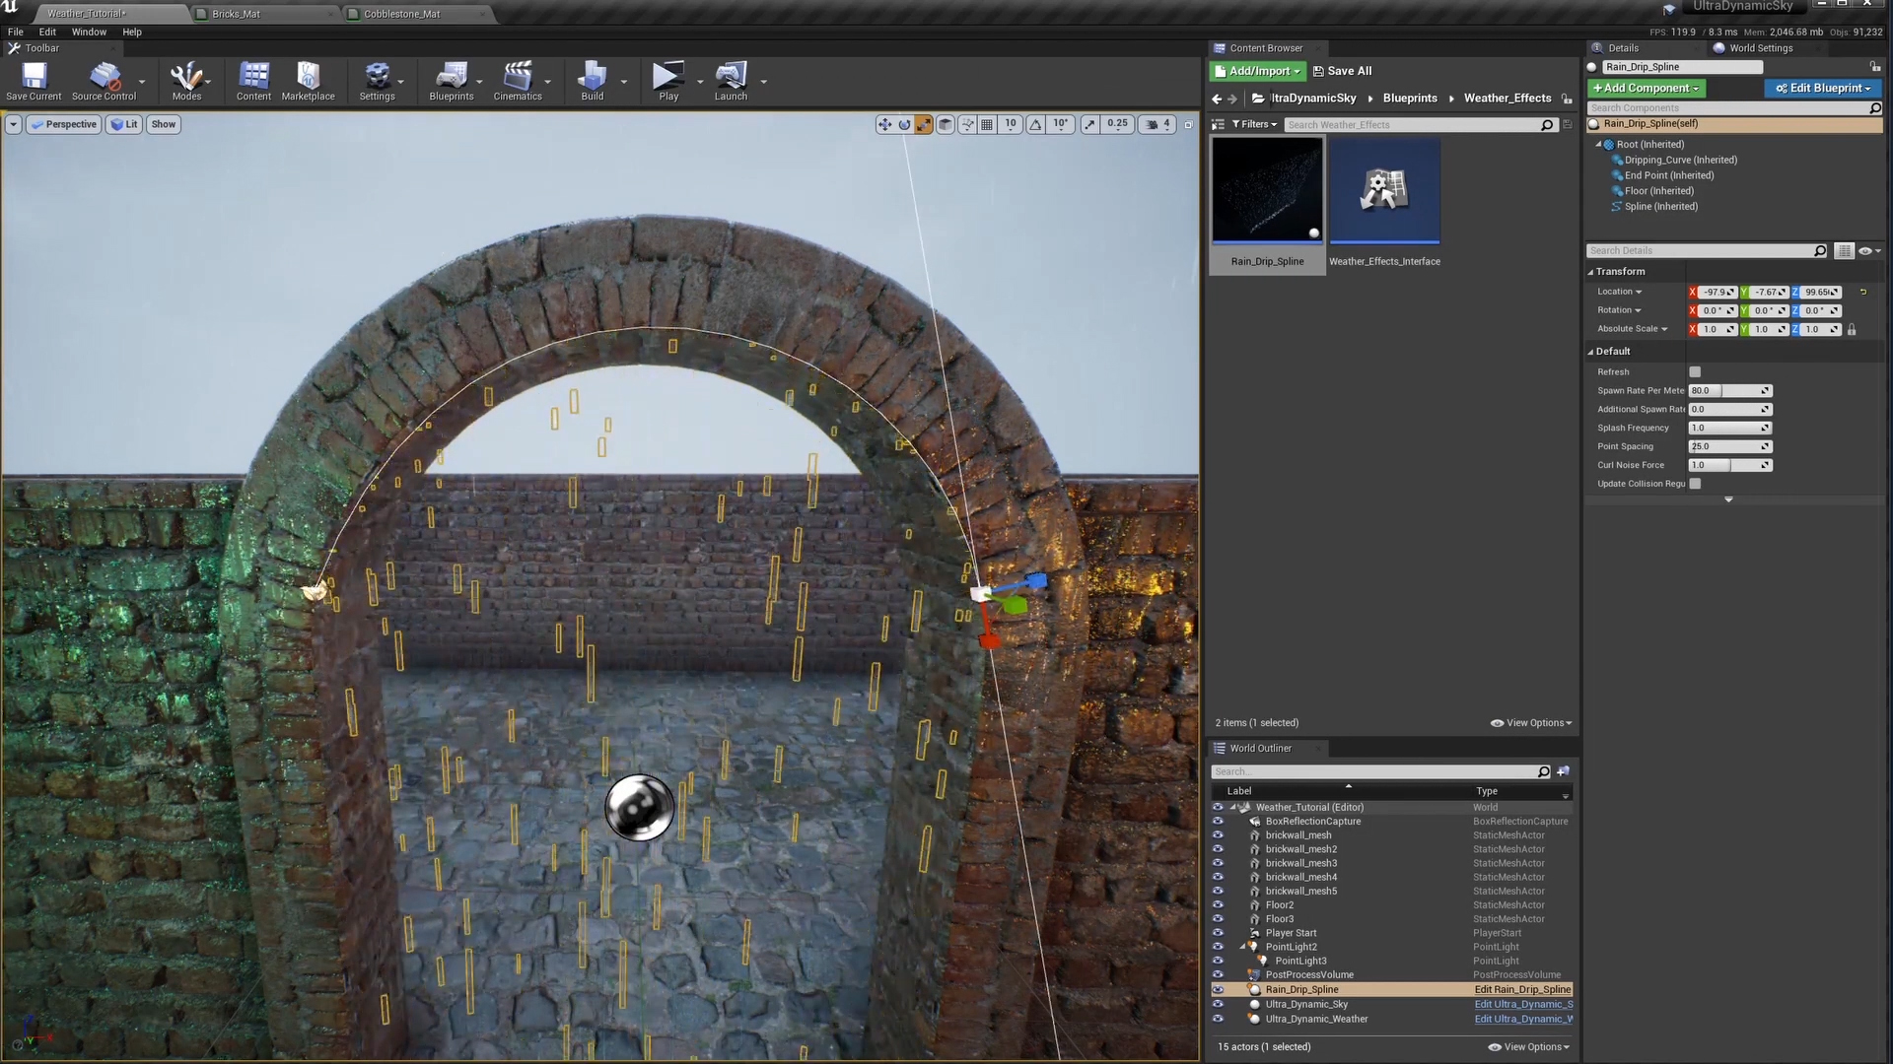Open the Edit menu

coord(47,32)
